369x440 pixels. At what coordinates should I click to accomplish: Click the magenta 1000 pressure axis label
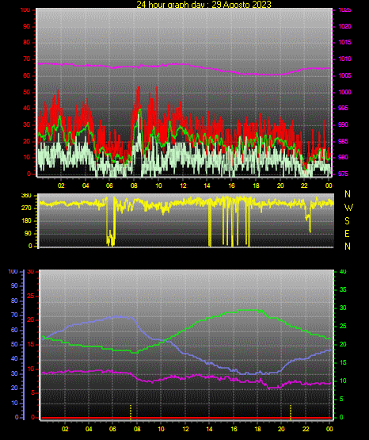(x=344, y=92)
